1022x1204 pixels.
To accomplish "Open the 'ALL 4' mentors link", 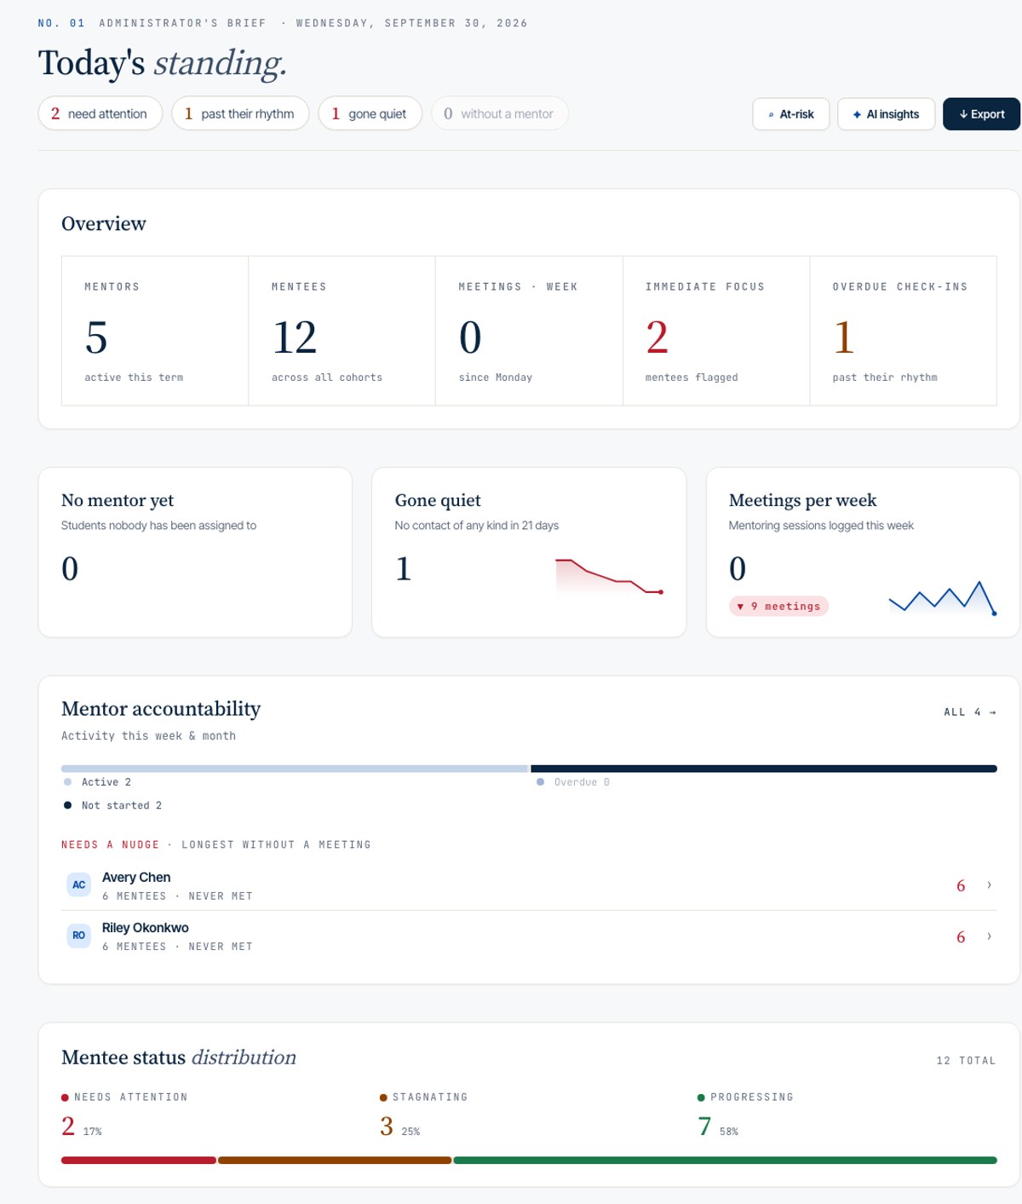I will click(970, 711).
